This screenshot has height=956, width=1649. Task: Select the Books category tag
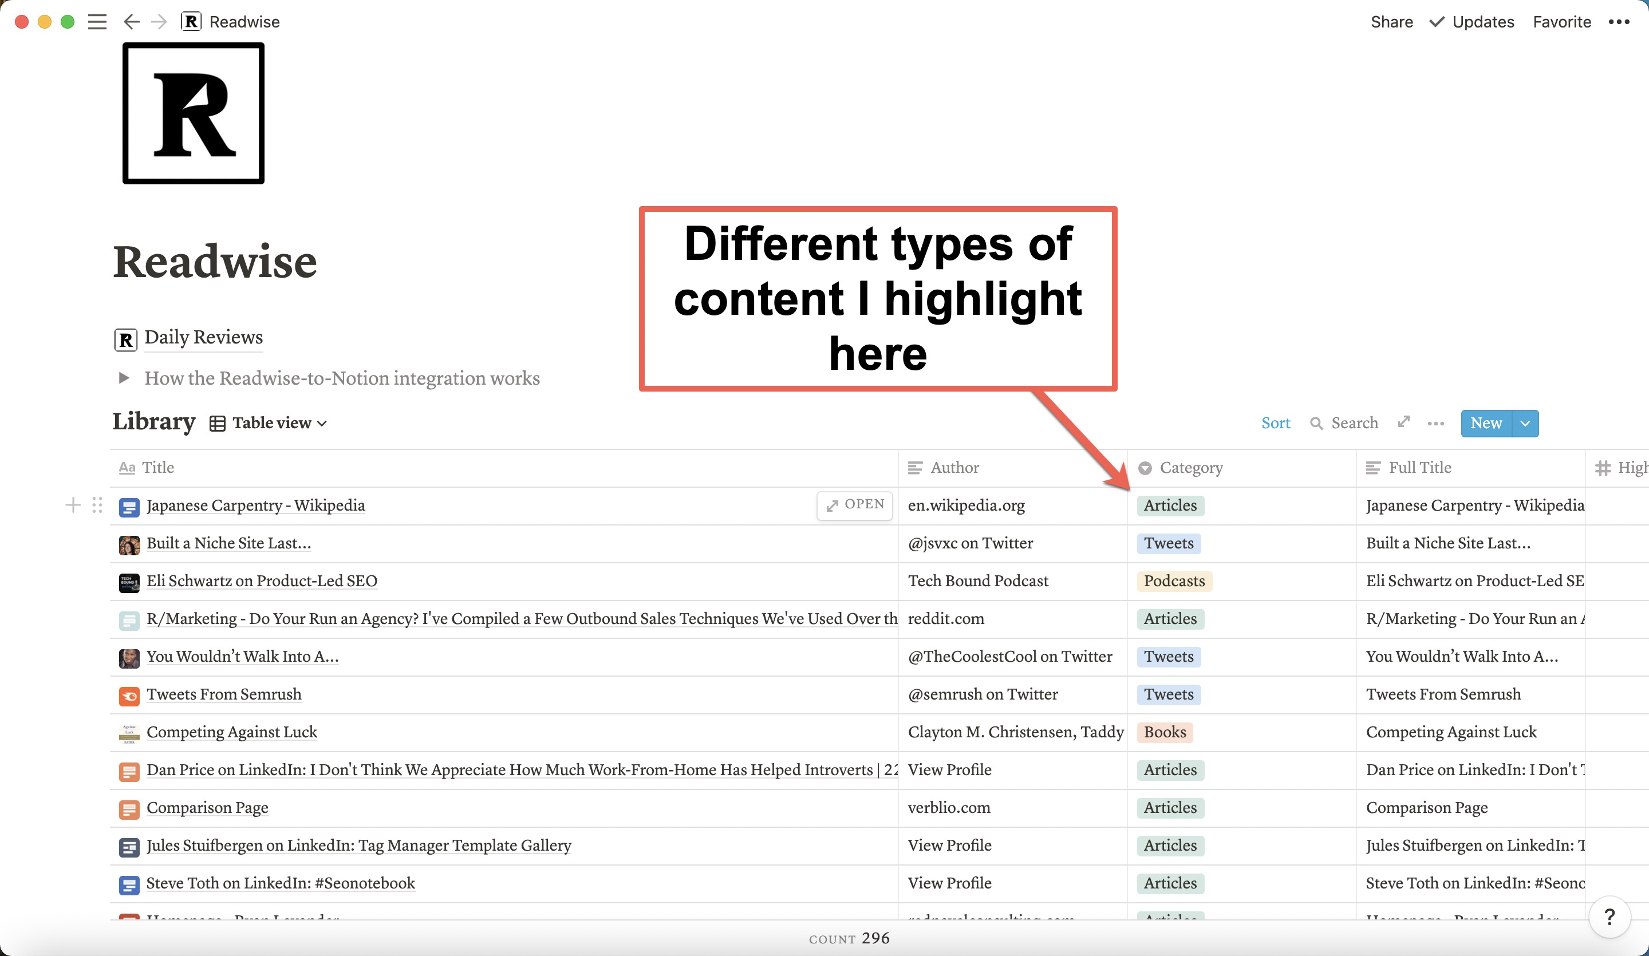[1165, 732]
